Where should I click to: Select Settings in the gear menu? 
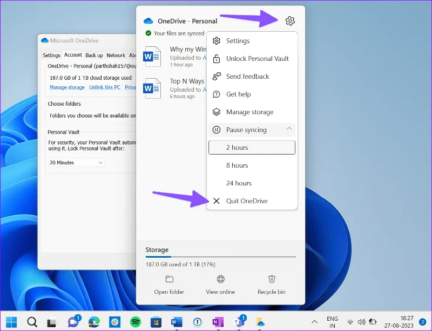[x=252, y=41]
